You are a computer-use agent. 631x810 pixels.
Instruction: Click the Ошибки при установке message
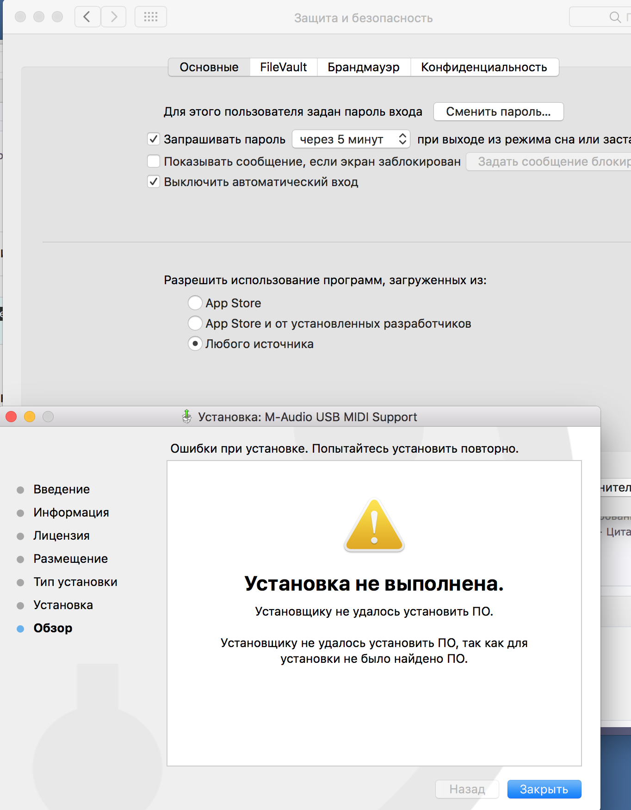[x=345, y=449]
